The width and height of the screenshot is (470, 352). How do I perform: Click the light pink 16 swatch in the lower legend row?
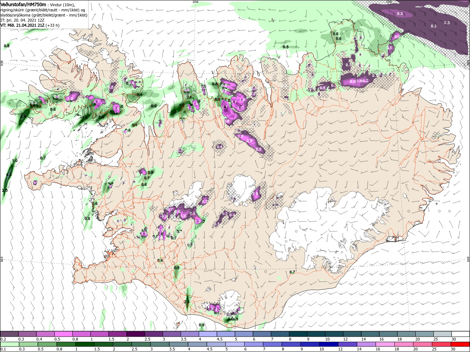[x=385, y=344]
